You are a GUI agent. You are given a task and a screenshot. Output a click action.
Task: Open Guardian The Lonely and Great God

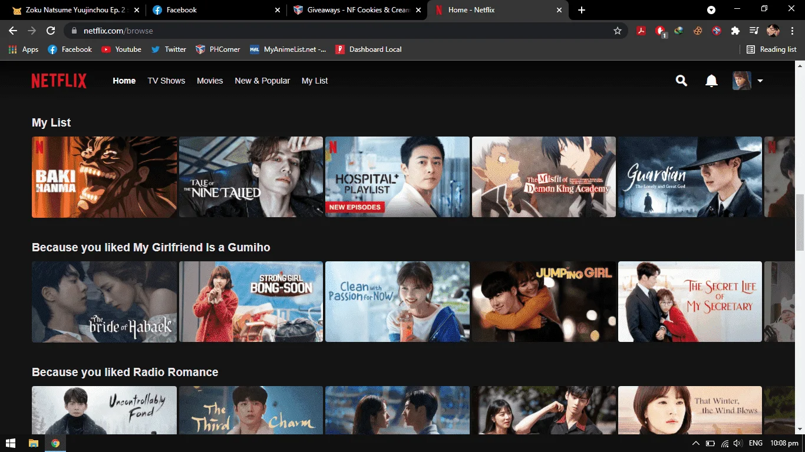[690, 177]
